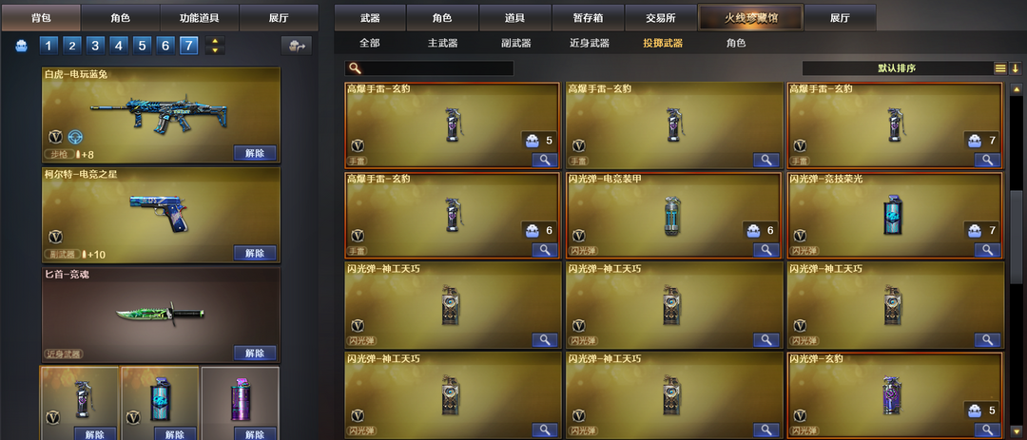Click the weapon search input field
This screenshot has height=440, width=1027.
[429, 68]
